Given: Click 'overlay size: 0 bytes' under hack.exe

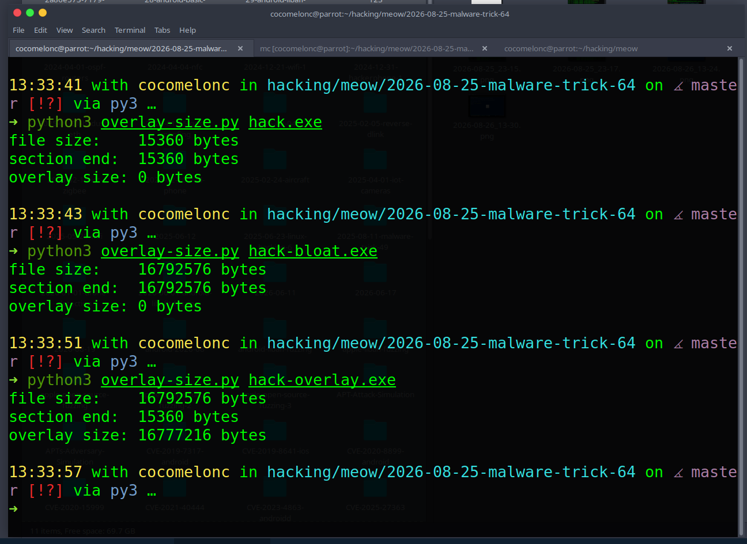Looking at the screenshot, I should 105,177.
